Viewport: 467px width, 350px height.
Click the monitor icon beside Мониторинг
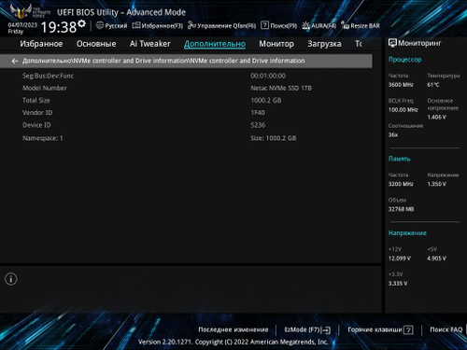coord(392,43)
